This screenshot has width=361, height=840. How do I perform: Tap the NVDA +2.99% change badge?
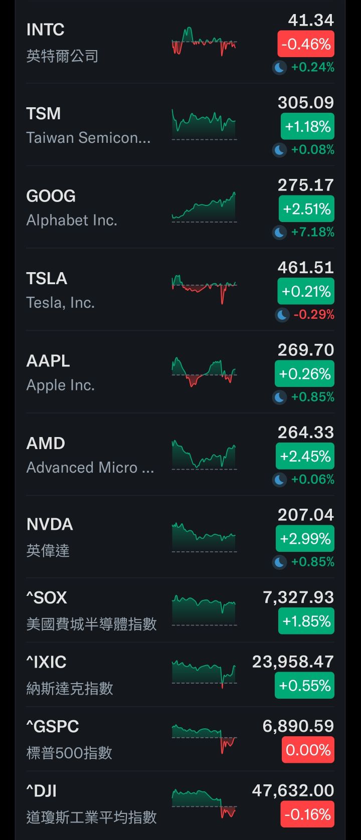tap(305, 539)
